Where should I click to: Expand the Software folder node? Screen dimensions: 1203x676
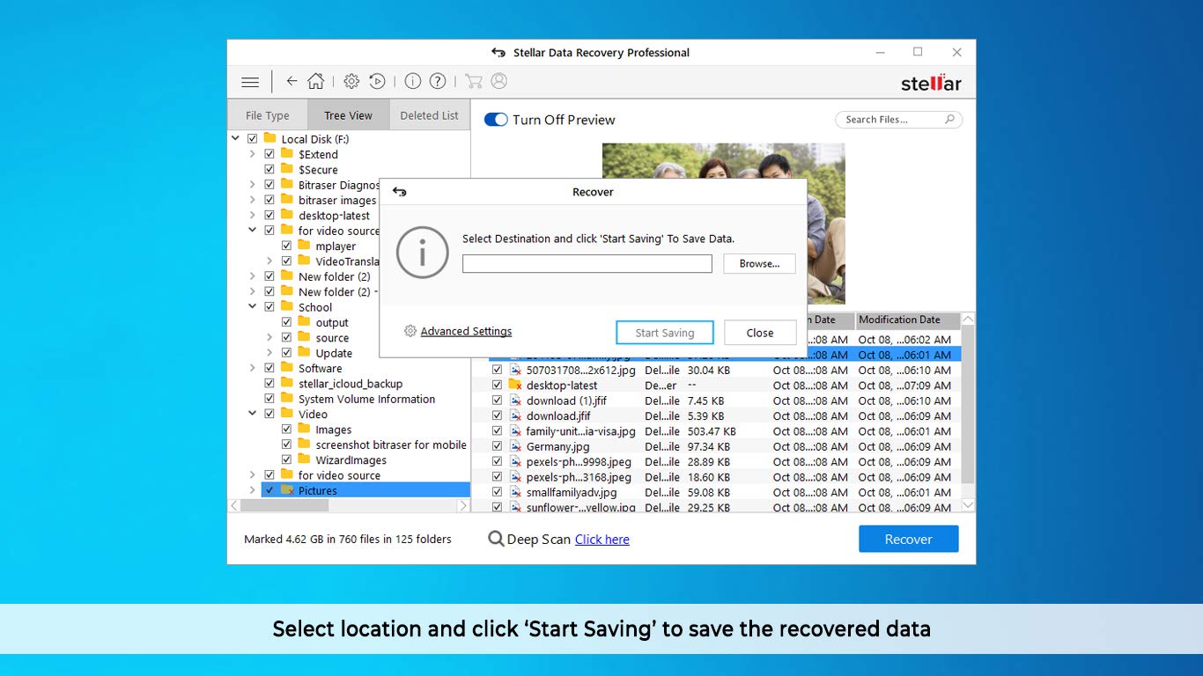tap(253, 369)
